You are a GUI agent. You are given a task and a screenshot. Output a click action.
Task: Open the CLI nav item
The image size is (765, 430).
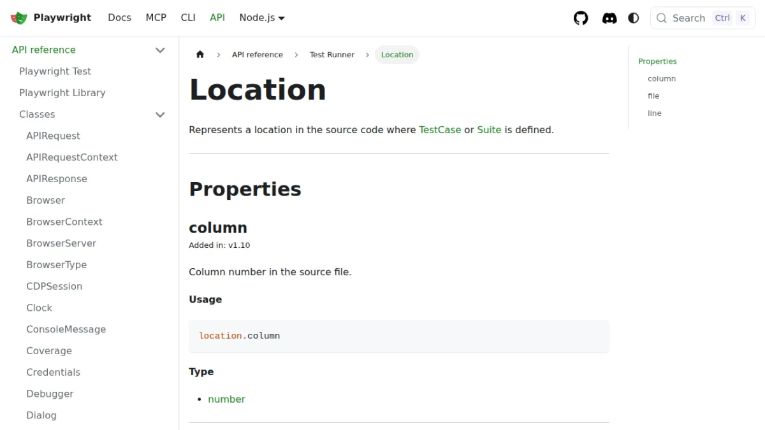pos(188,18)
